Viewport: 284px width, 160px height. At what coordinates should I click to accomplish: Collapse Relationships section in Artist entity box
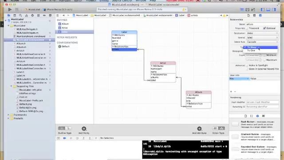pos(152,75)
